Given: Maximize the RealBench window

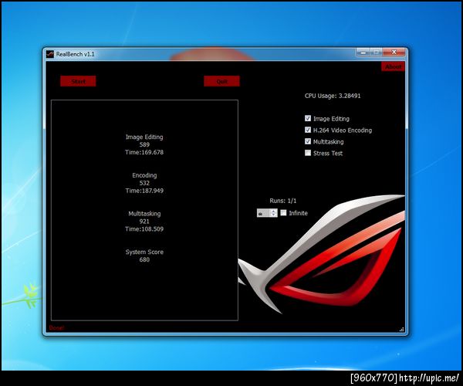Looking at the screenshot, I should click(376, 52).
